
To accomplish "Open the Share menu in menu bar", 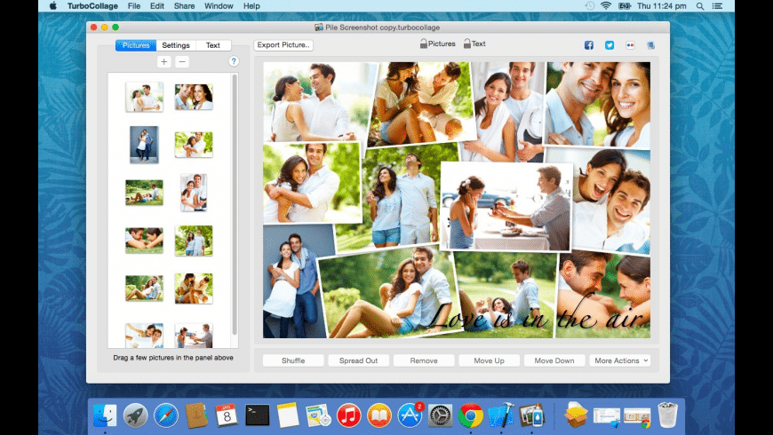I will coord(184,6).
